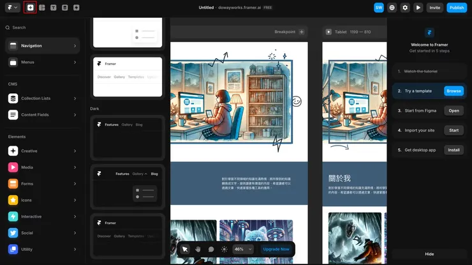The width and height of the screenshot is (472, 265).
Task: Open the CMS database icon in toolbar
Action: point(64,8)
